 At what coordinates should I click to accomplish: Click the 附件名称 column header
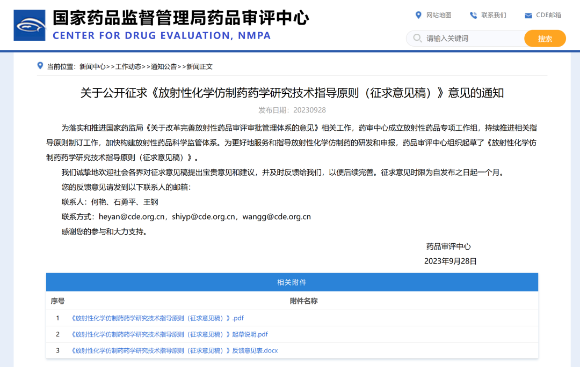[x=303, y=301]
